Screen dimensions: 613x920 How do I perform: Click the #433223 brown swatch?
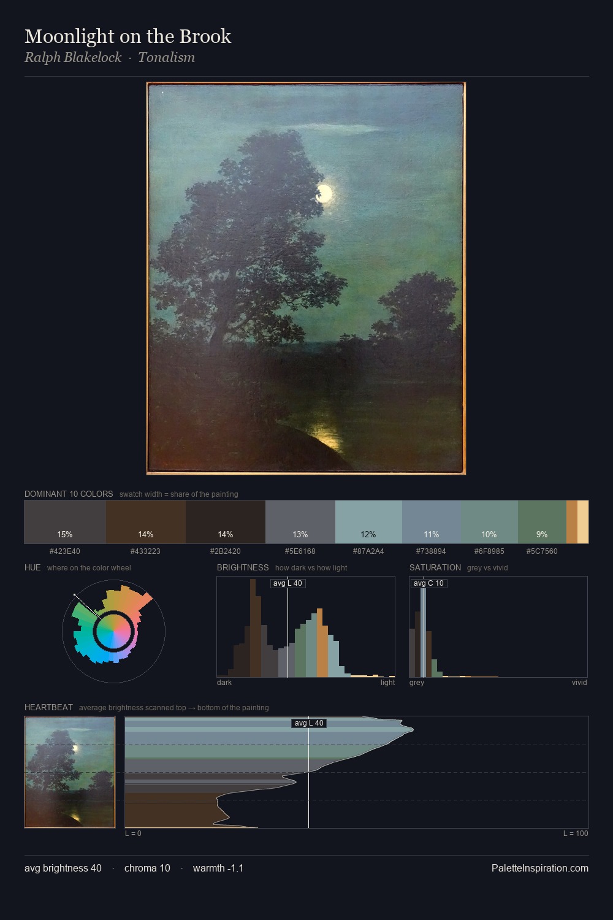[146, 522]
